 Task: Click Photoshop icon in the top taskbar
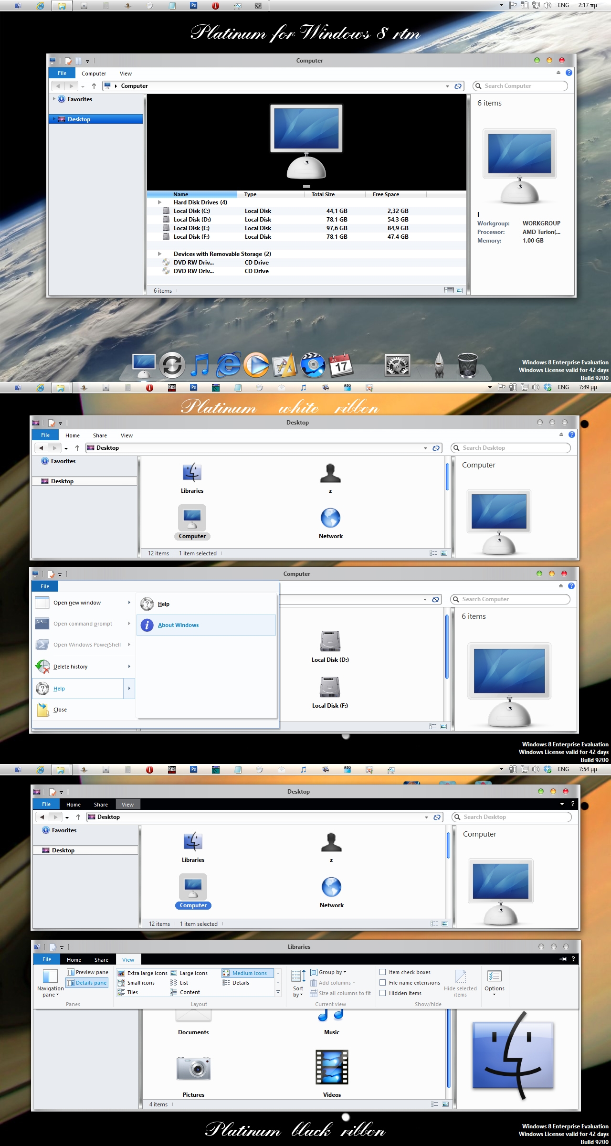point(193,6)
